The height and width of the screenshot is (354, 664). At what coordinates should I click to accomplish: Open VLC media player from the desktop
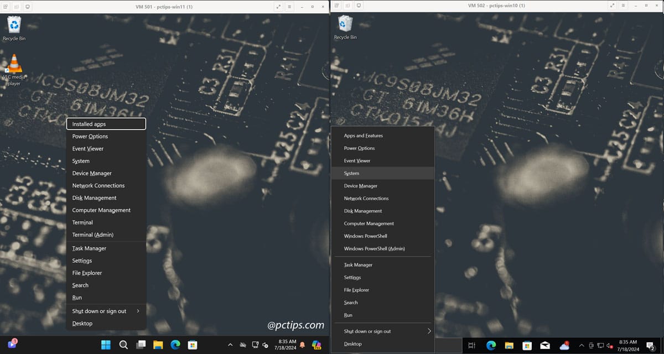[14, 64]
